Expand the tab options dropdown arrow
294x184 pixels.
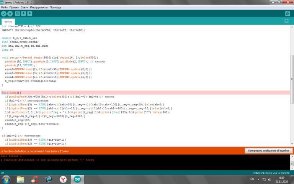pos(287,22)
